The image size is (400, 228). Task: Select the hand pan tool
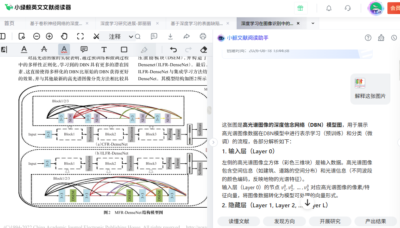[64, 36]
